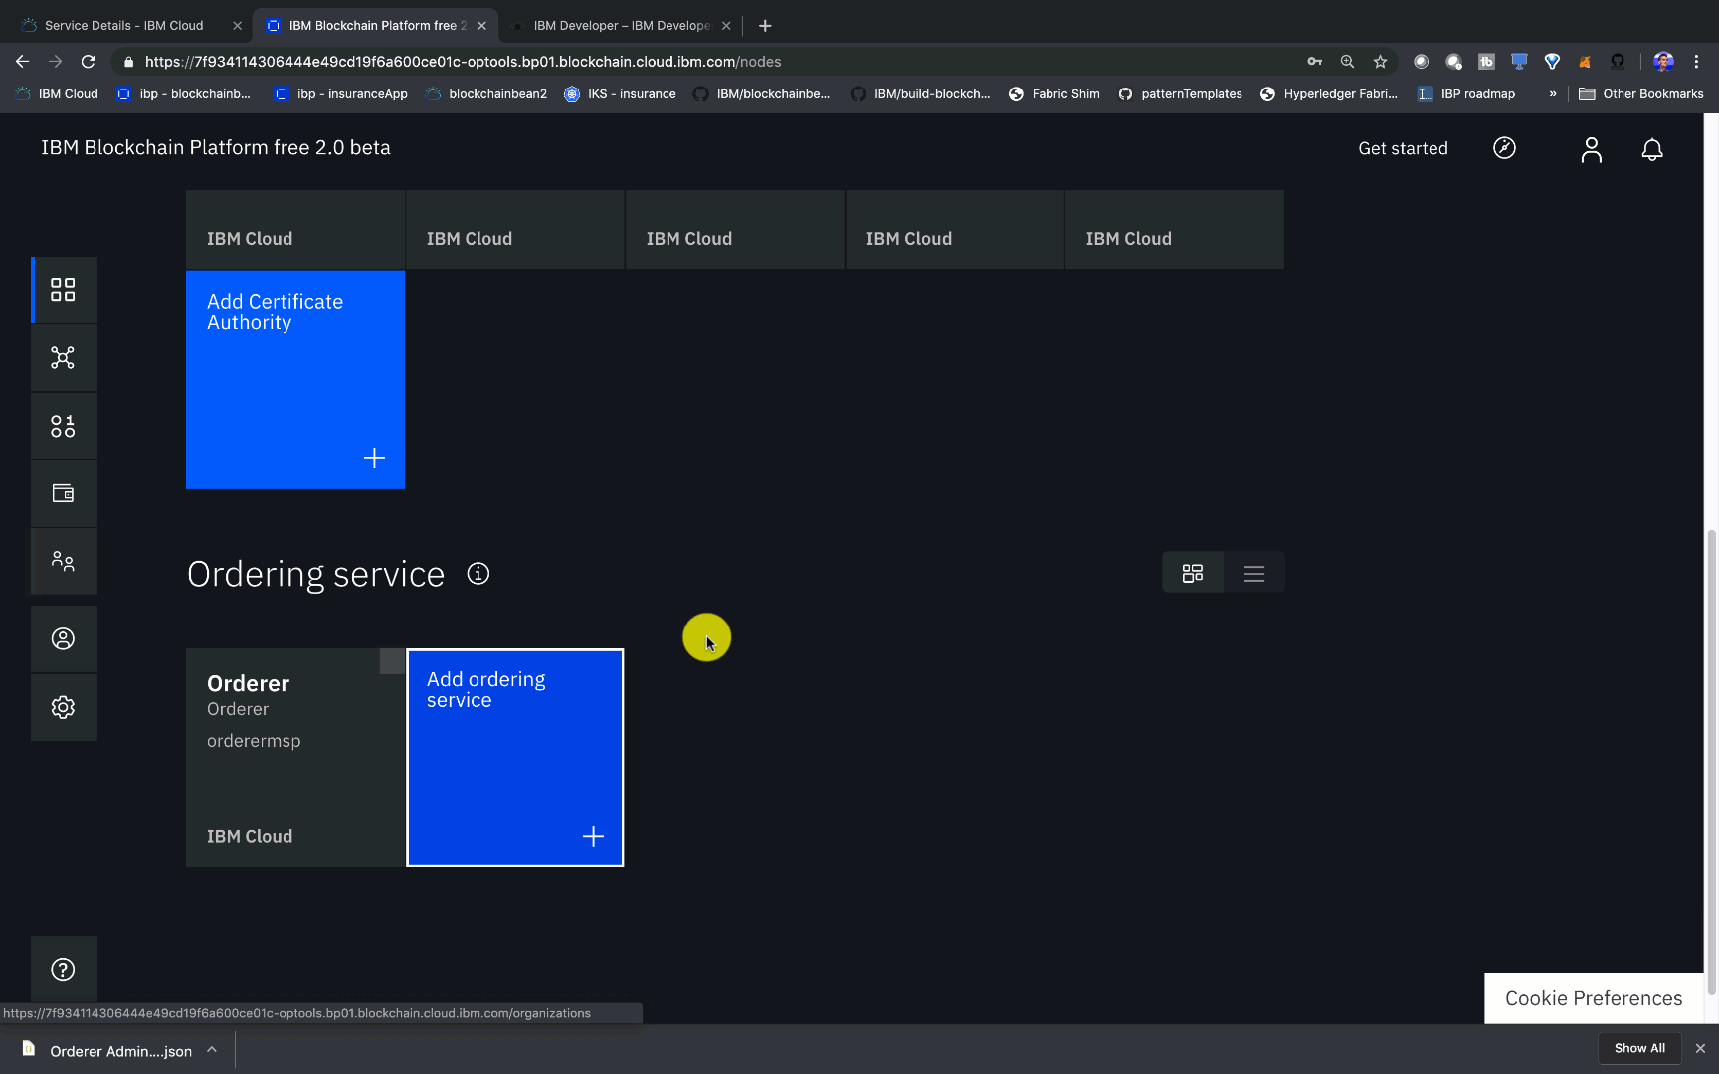Open the patternTemplates bookmark
This screenshot has width=1719, height=1074.
click(1180, 94)
